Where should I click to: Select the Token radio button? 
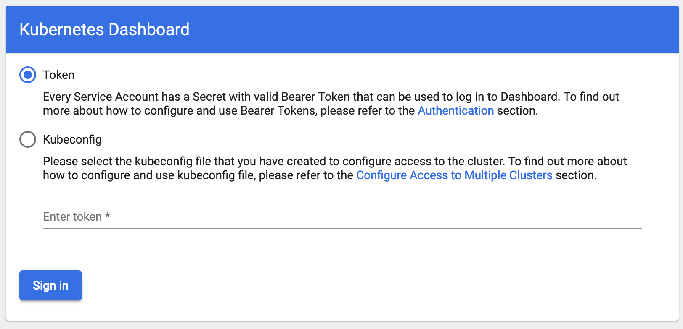pos(28,75)
